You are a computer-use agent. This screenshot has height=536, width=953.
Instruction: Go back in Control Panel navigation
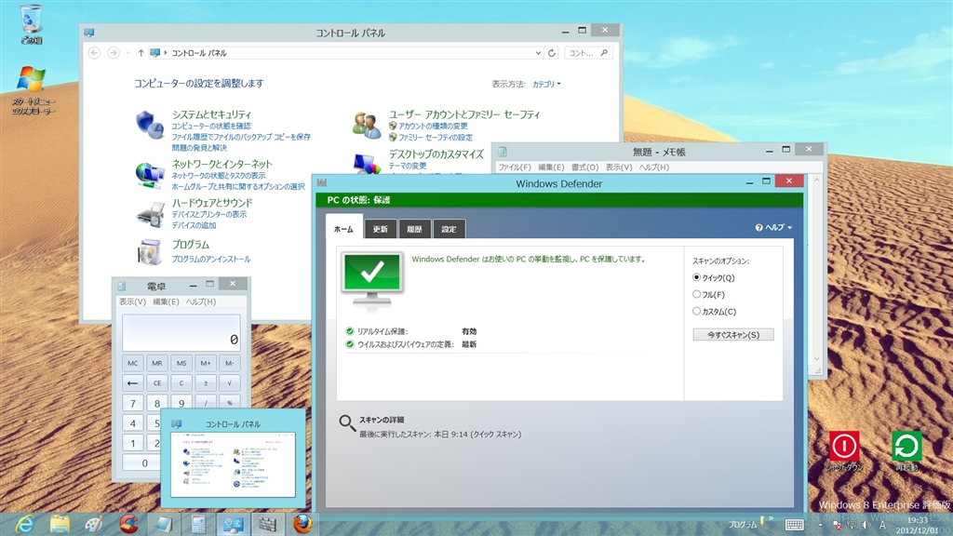tap(94, 53)
